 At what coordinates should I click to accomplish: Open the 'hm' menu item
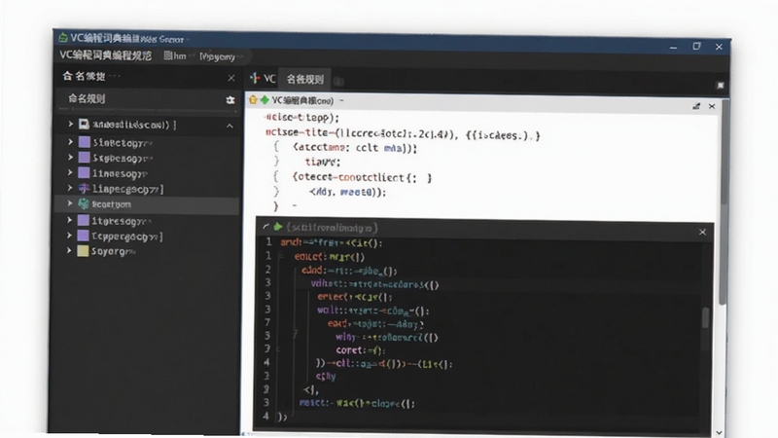point(175,56)
